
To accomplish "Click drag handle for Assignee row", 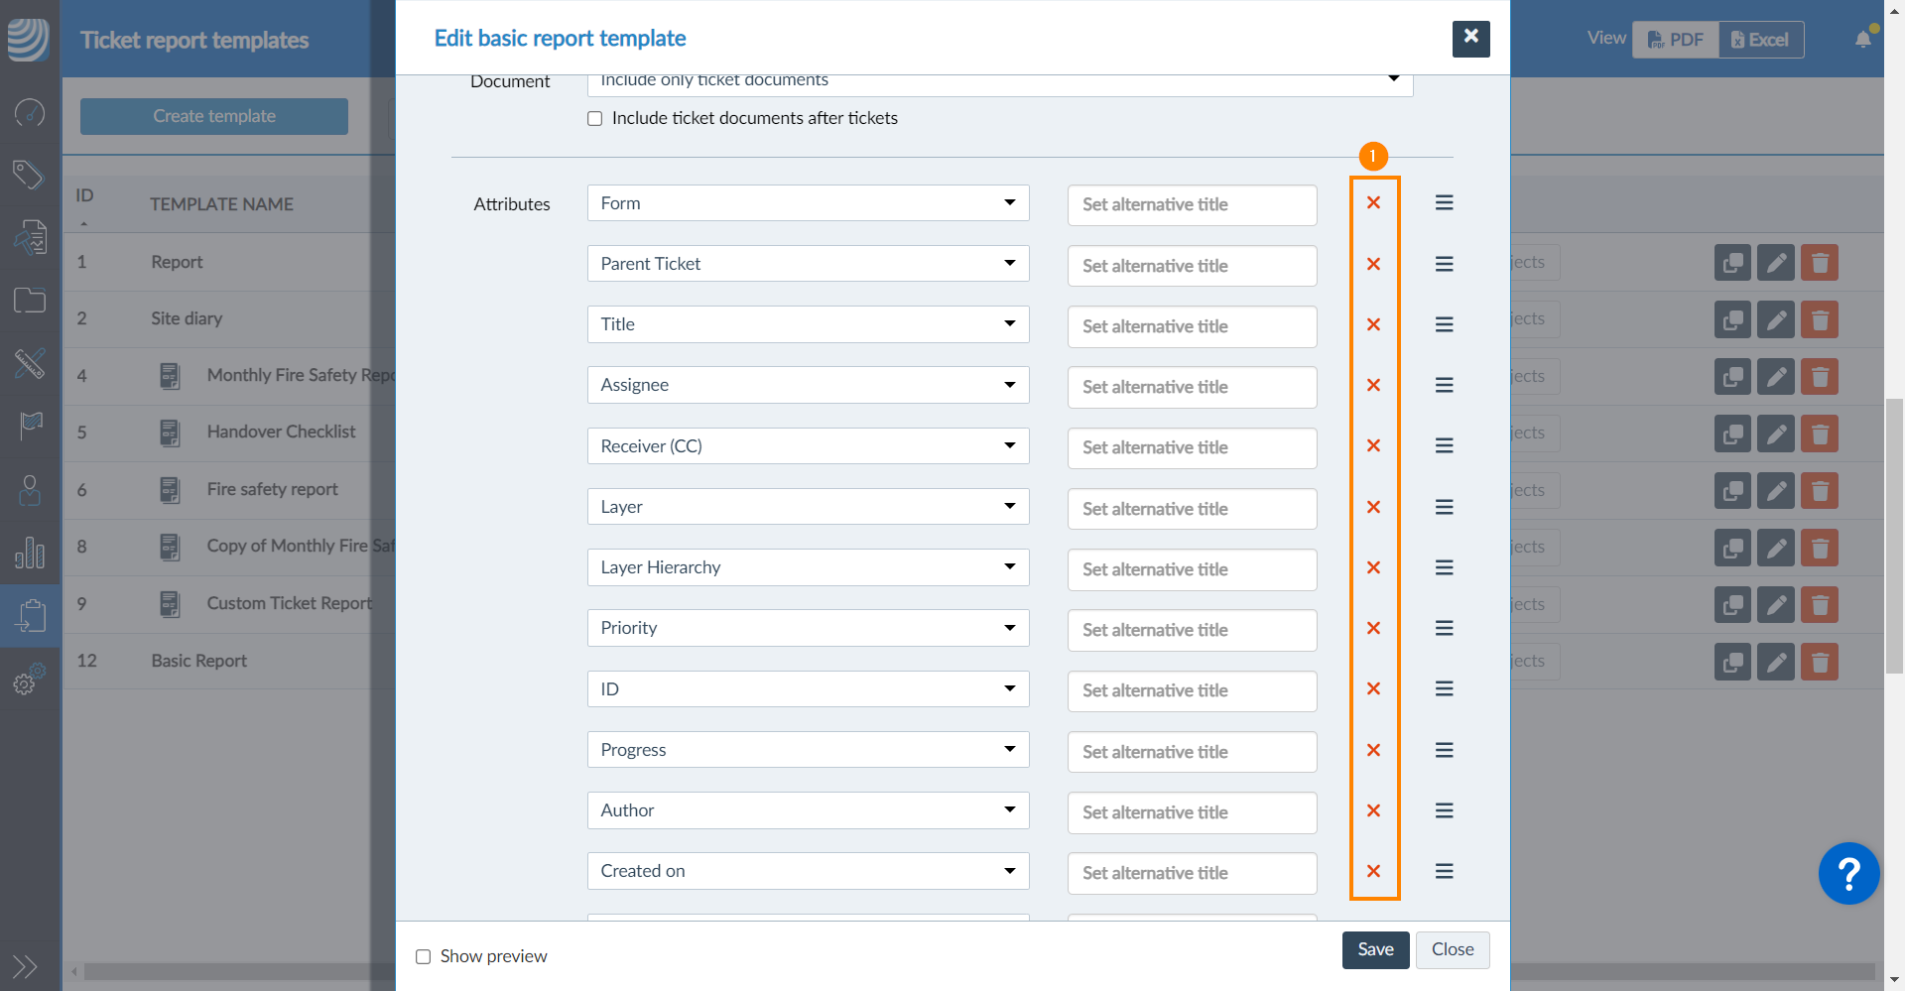I will (1444, 385).
